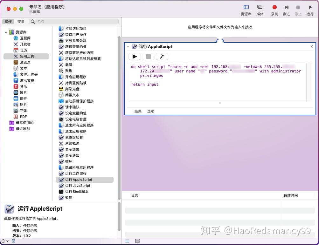Open the 媒体 media browser icon
Screen dimensions: 319x245
click(x=260, y=7)
